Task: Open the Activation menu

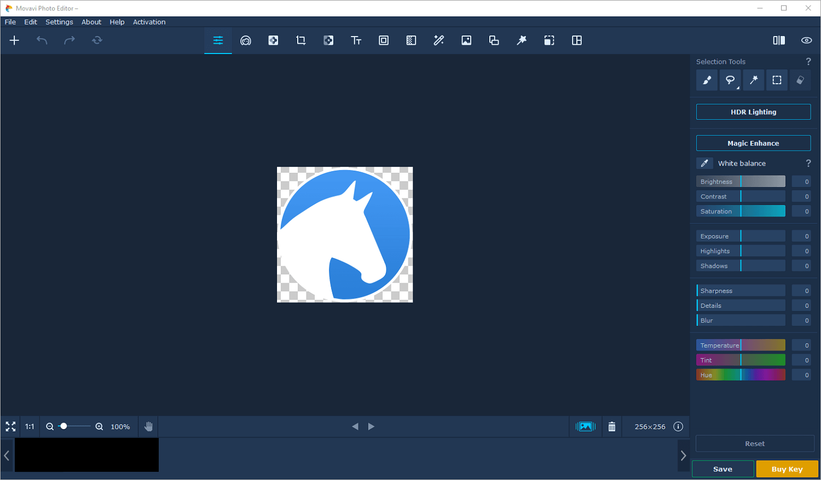Action: pyautogui.click(x=149, y=22)
